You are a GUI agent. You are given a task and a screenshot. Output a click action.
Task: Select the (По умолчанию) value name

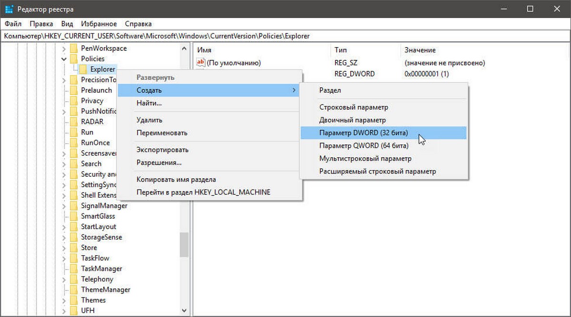click(x=233, y=63)
